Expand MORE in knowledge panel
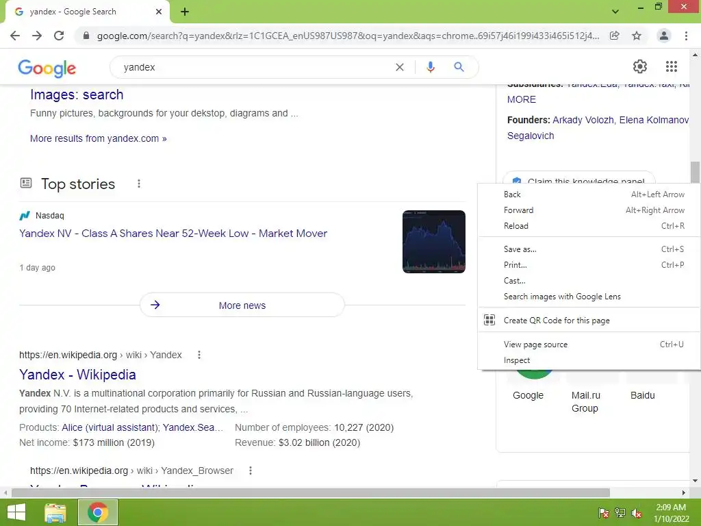This screenshot has width=701, height=526. (521, 100)
